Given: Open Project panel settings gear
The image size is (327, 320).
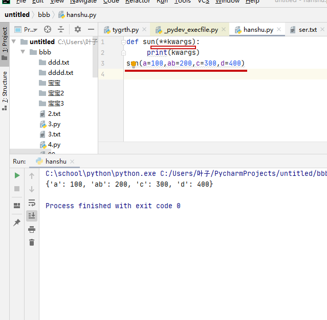Looking at the screenshot, I should click(78, 29).
